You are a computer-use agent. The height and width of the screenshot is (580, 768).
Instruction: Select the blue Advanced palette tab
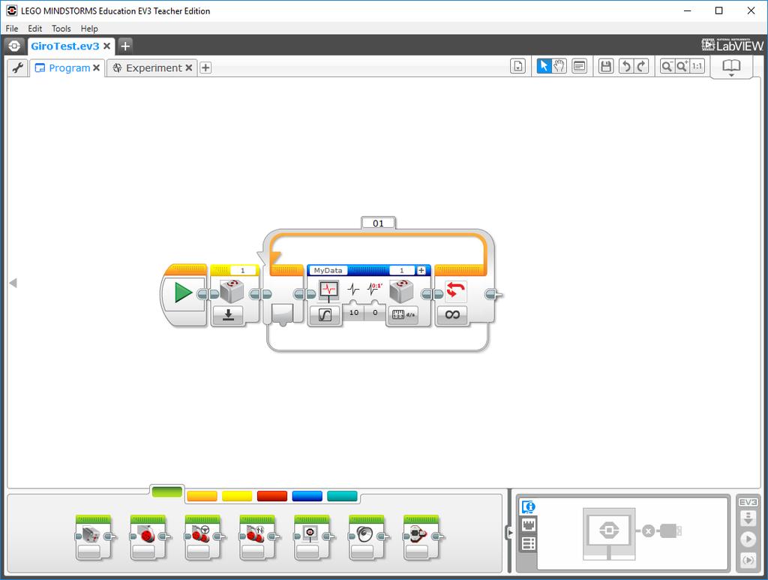point(307,496)
